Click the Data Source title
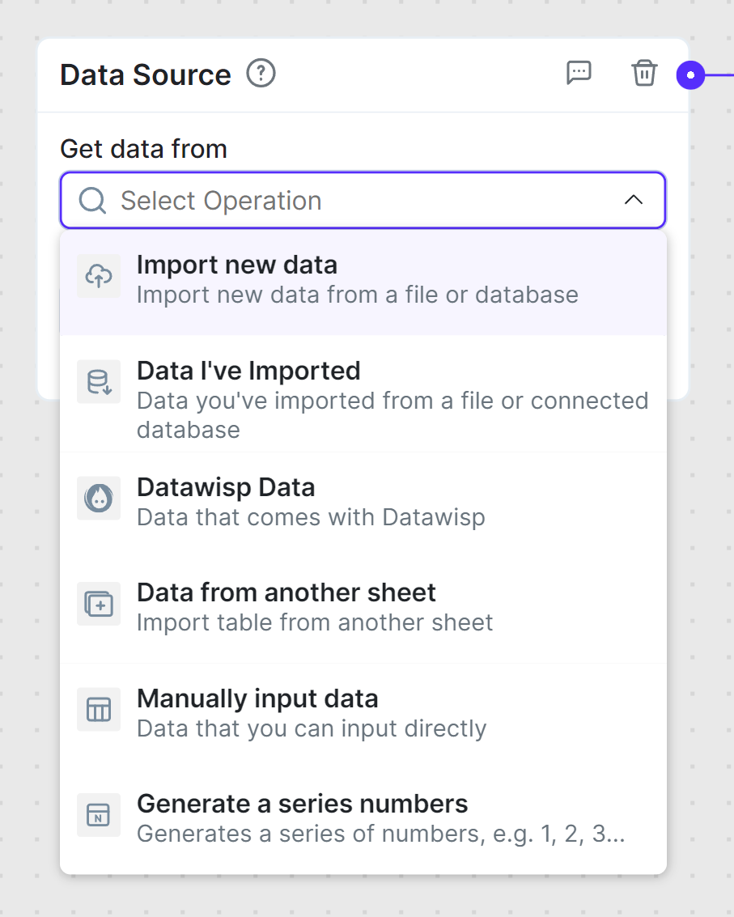 point(146,75)
